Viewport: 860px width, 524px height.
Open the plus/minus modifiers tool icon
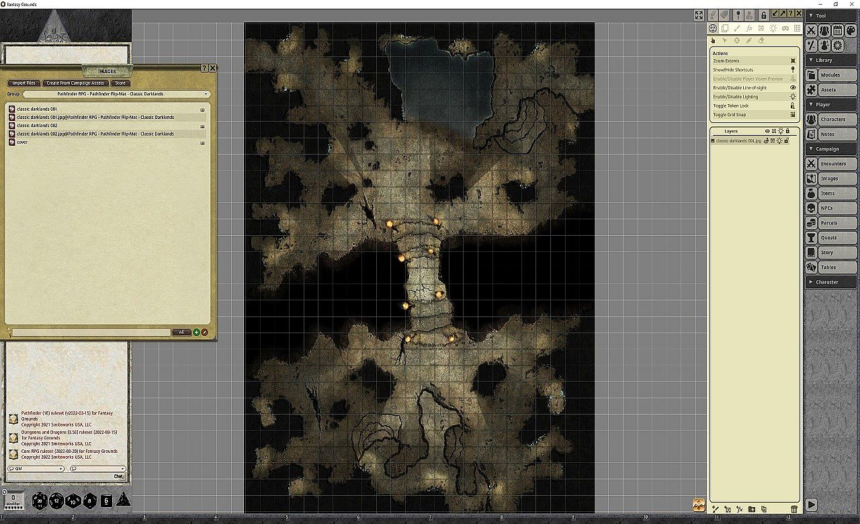tap(812, 45)
